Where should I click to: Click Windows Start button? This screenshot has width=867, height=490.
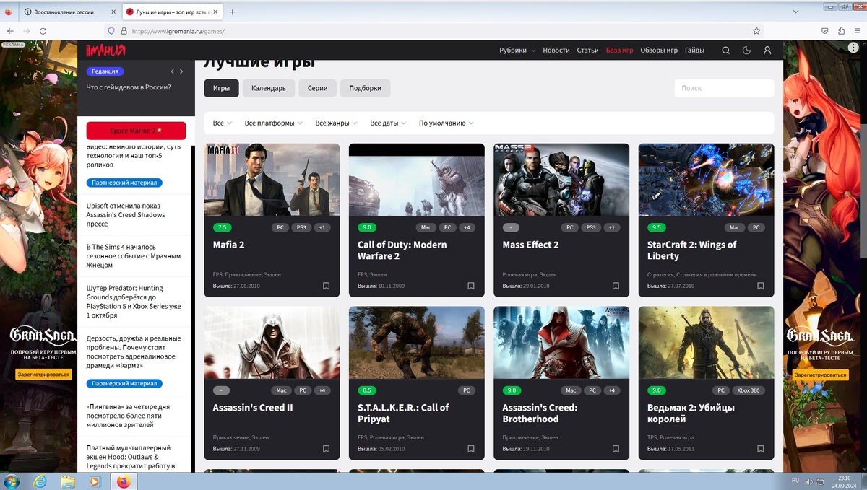click(12, 481)
